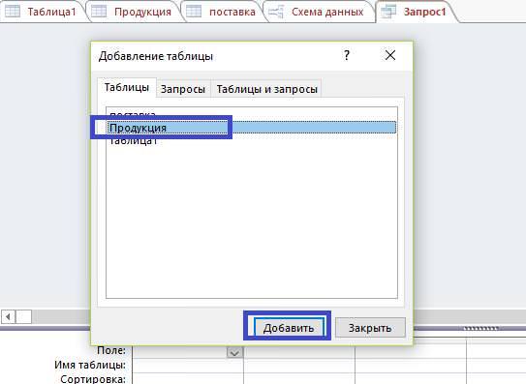The width and height of the screenshot is (526, 384).
Task: Close the Добавление таблицы dialog with the X
Action: click(x=390, y=55)
